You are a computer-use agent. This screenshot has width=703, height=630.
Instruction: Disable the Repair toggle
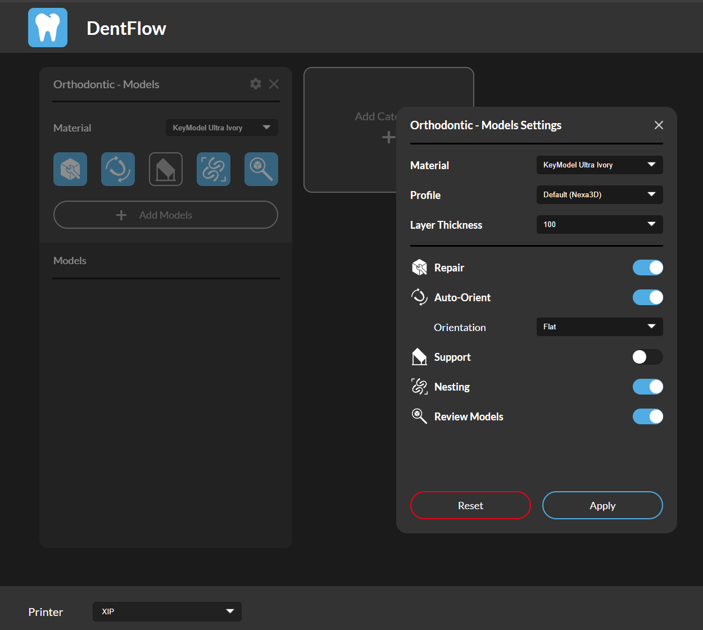point(647,268)
